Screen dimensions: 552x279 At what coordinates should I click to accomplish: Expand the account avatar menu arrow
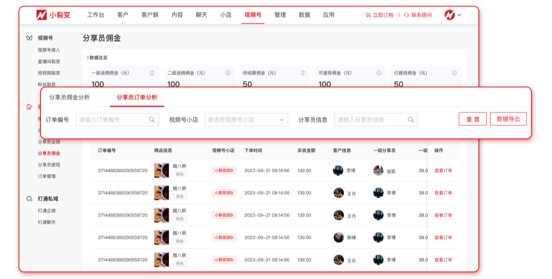point(459,15)
